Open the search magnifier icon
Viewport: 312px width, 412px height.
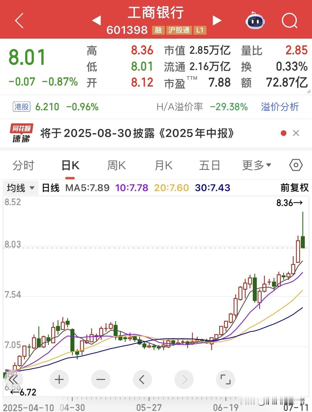290,20
